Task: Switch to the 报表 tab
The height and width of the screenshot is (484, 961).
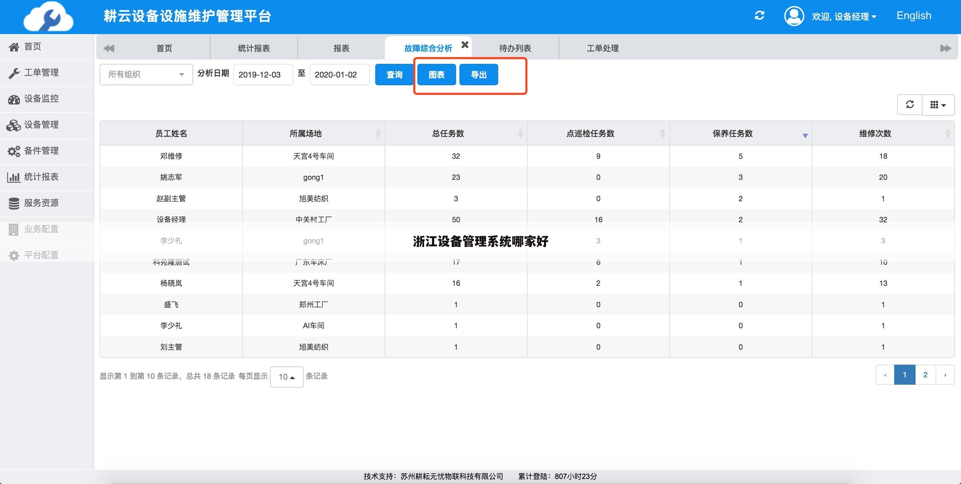Action: (x=341, y=48)
